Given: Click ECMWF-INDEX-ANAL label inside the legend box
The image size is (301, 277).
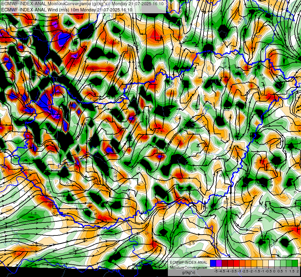Looking at the screenshot, I should (x=188, y=263).
